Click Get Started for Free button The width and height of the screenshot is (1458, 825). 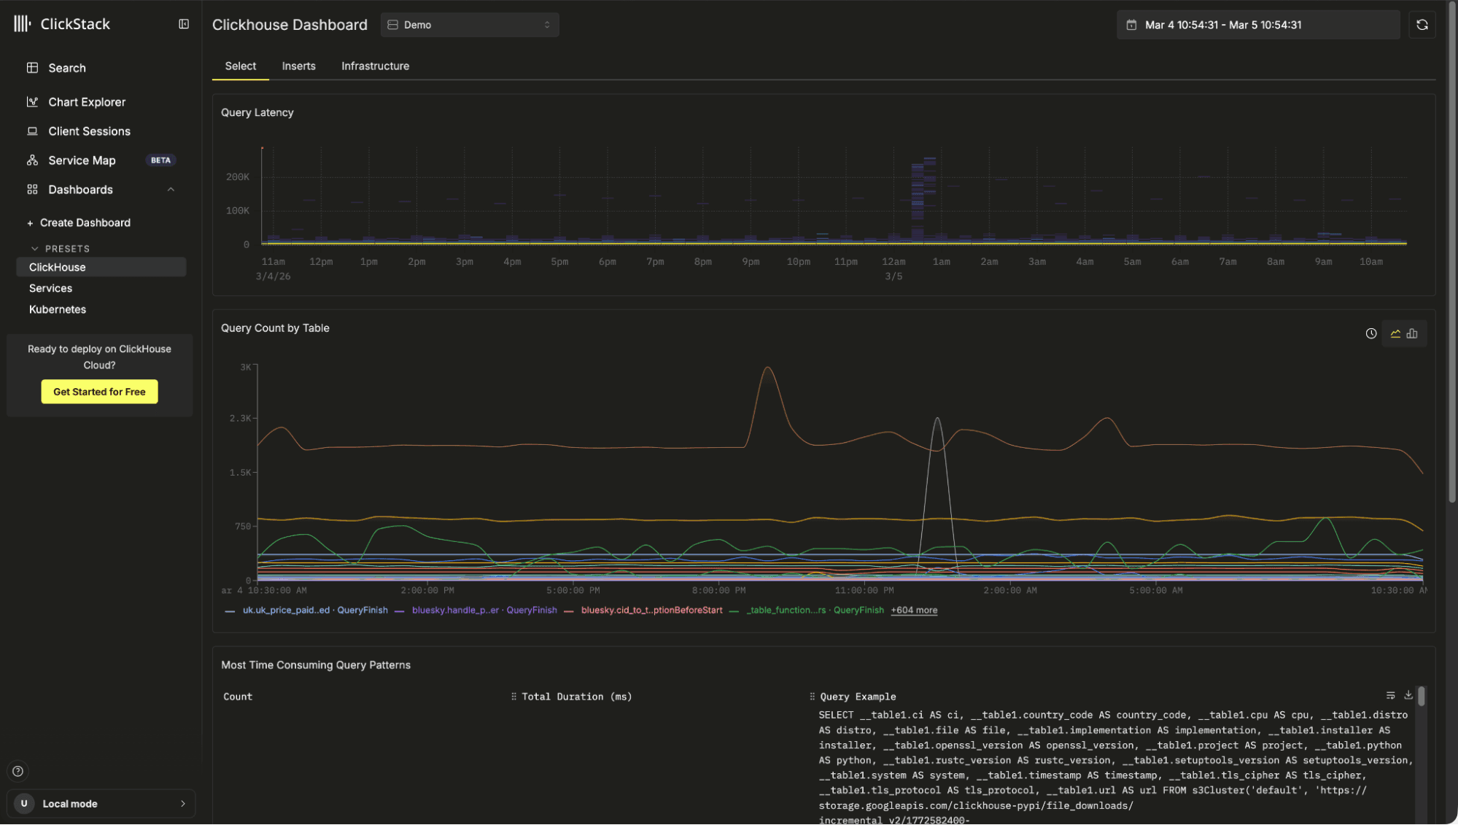pyautogui.click(x=99, y=392)
